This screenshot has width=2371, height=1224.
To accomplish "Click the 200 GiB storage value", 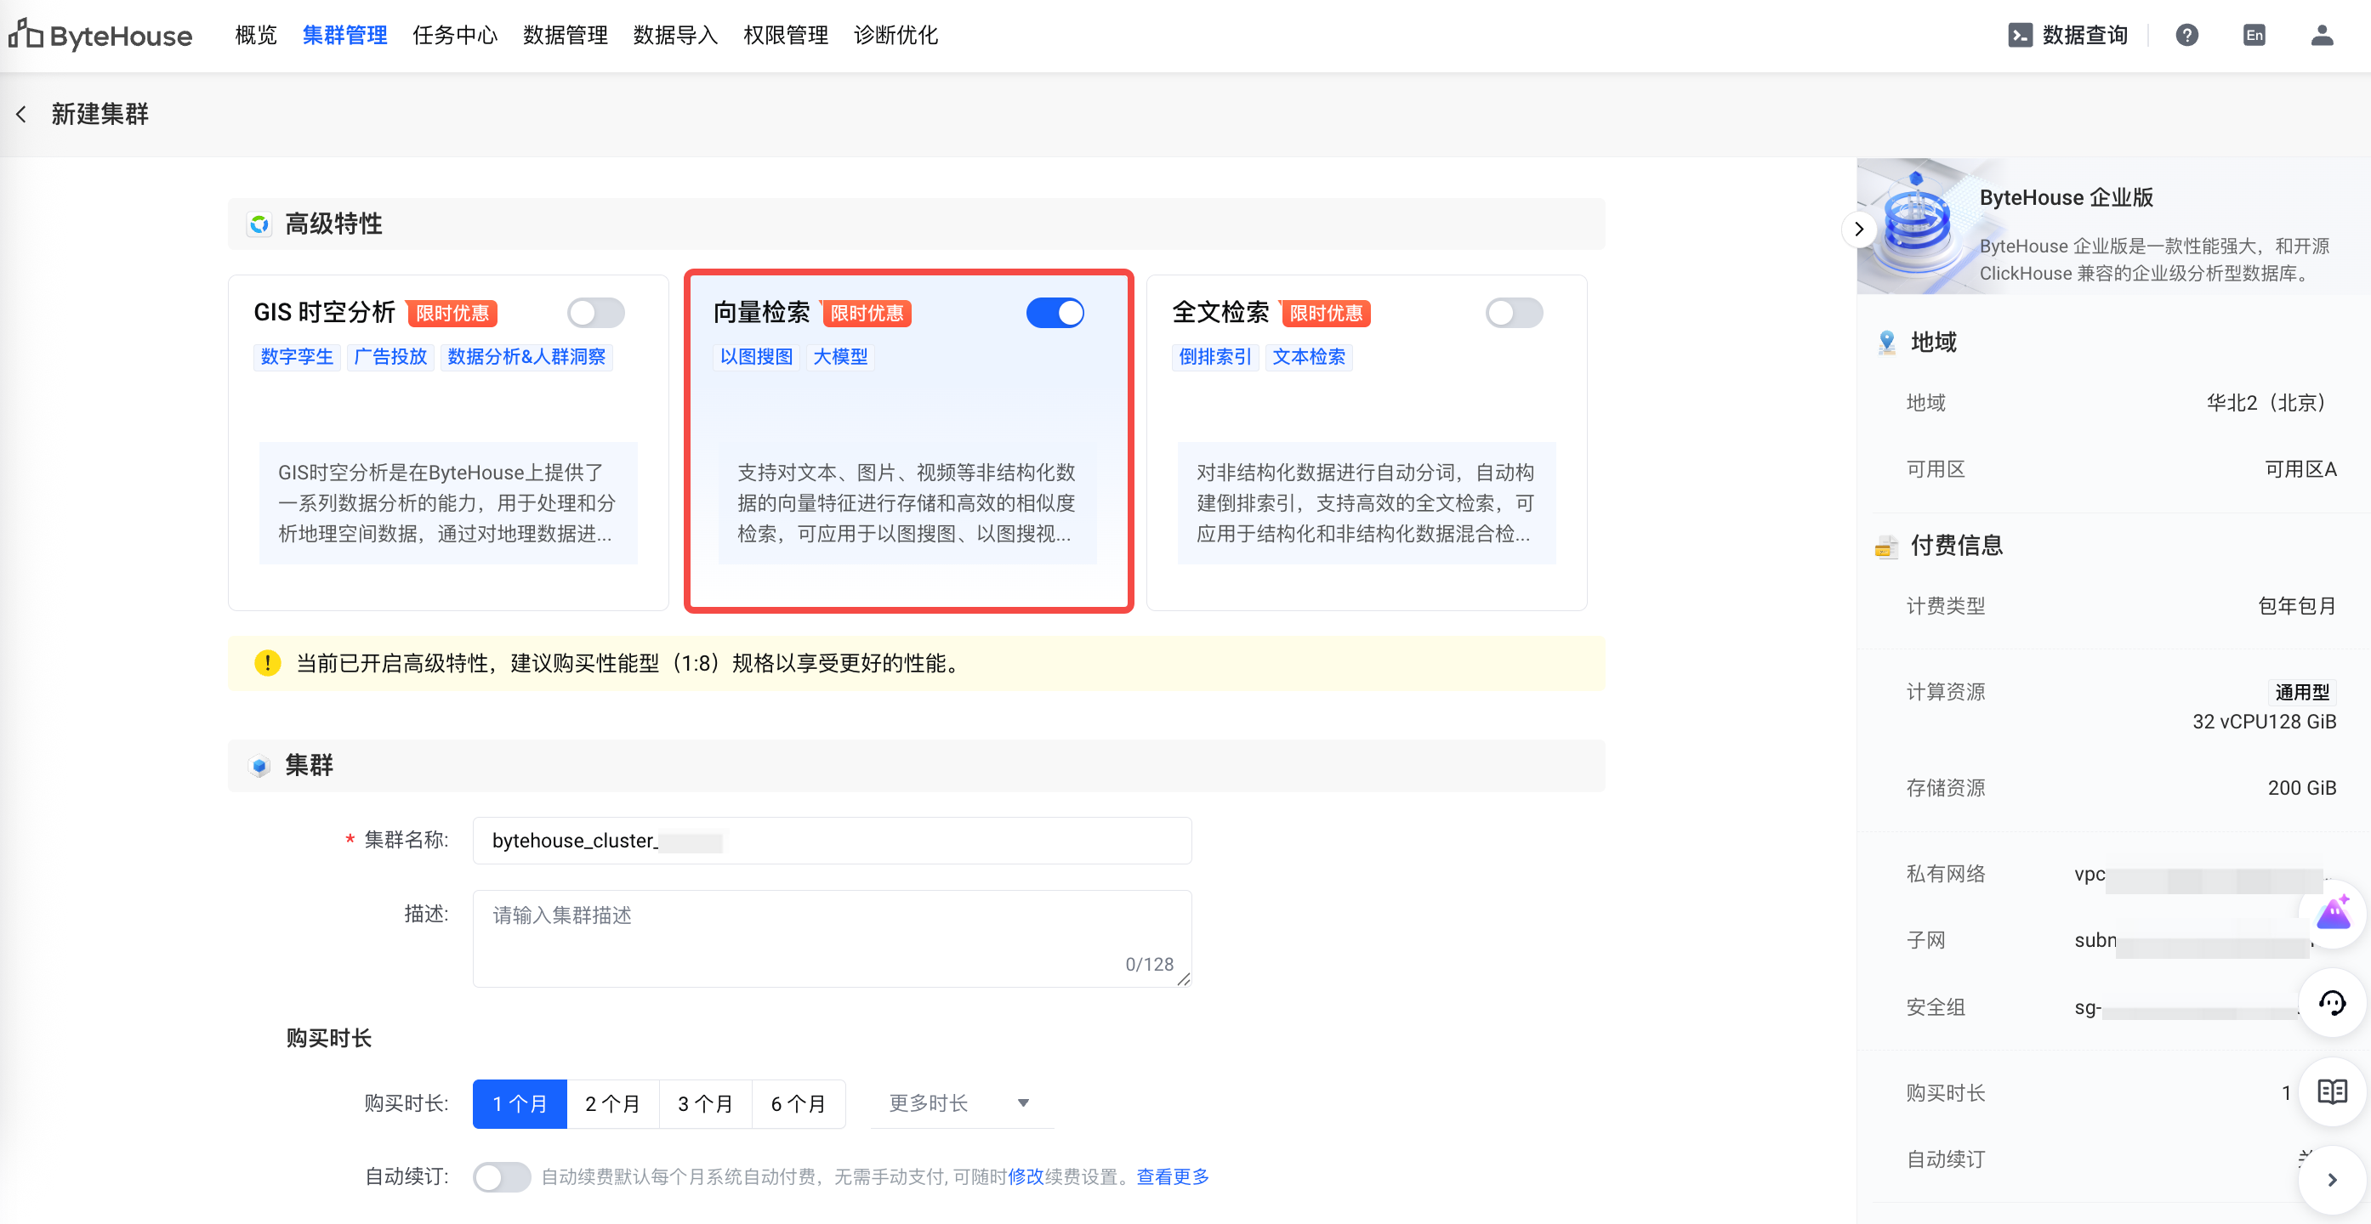I will point(2302,788).
